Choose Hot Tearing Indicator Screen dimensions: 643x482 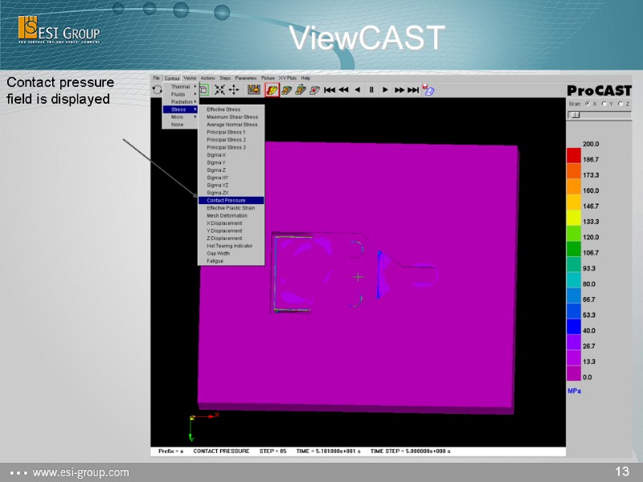click(x=231, y=246)
